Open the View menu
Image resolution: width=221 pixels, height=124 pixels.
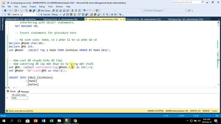[x=16, y=7]
